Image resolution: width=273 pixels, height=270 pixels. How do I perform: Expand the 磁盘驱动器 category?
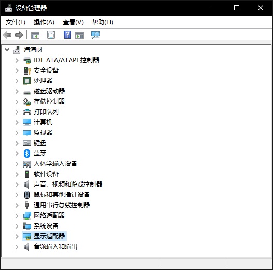click(17, 91)
